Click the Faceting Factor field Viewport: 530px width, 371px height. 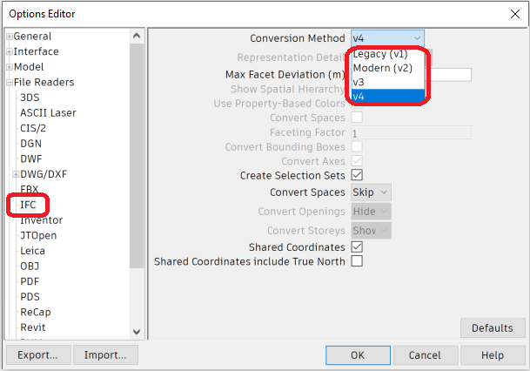tap(412, 132)
